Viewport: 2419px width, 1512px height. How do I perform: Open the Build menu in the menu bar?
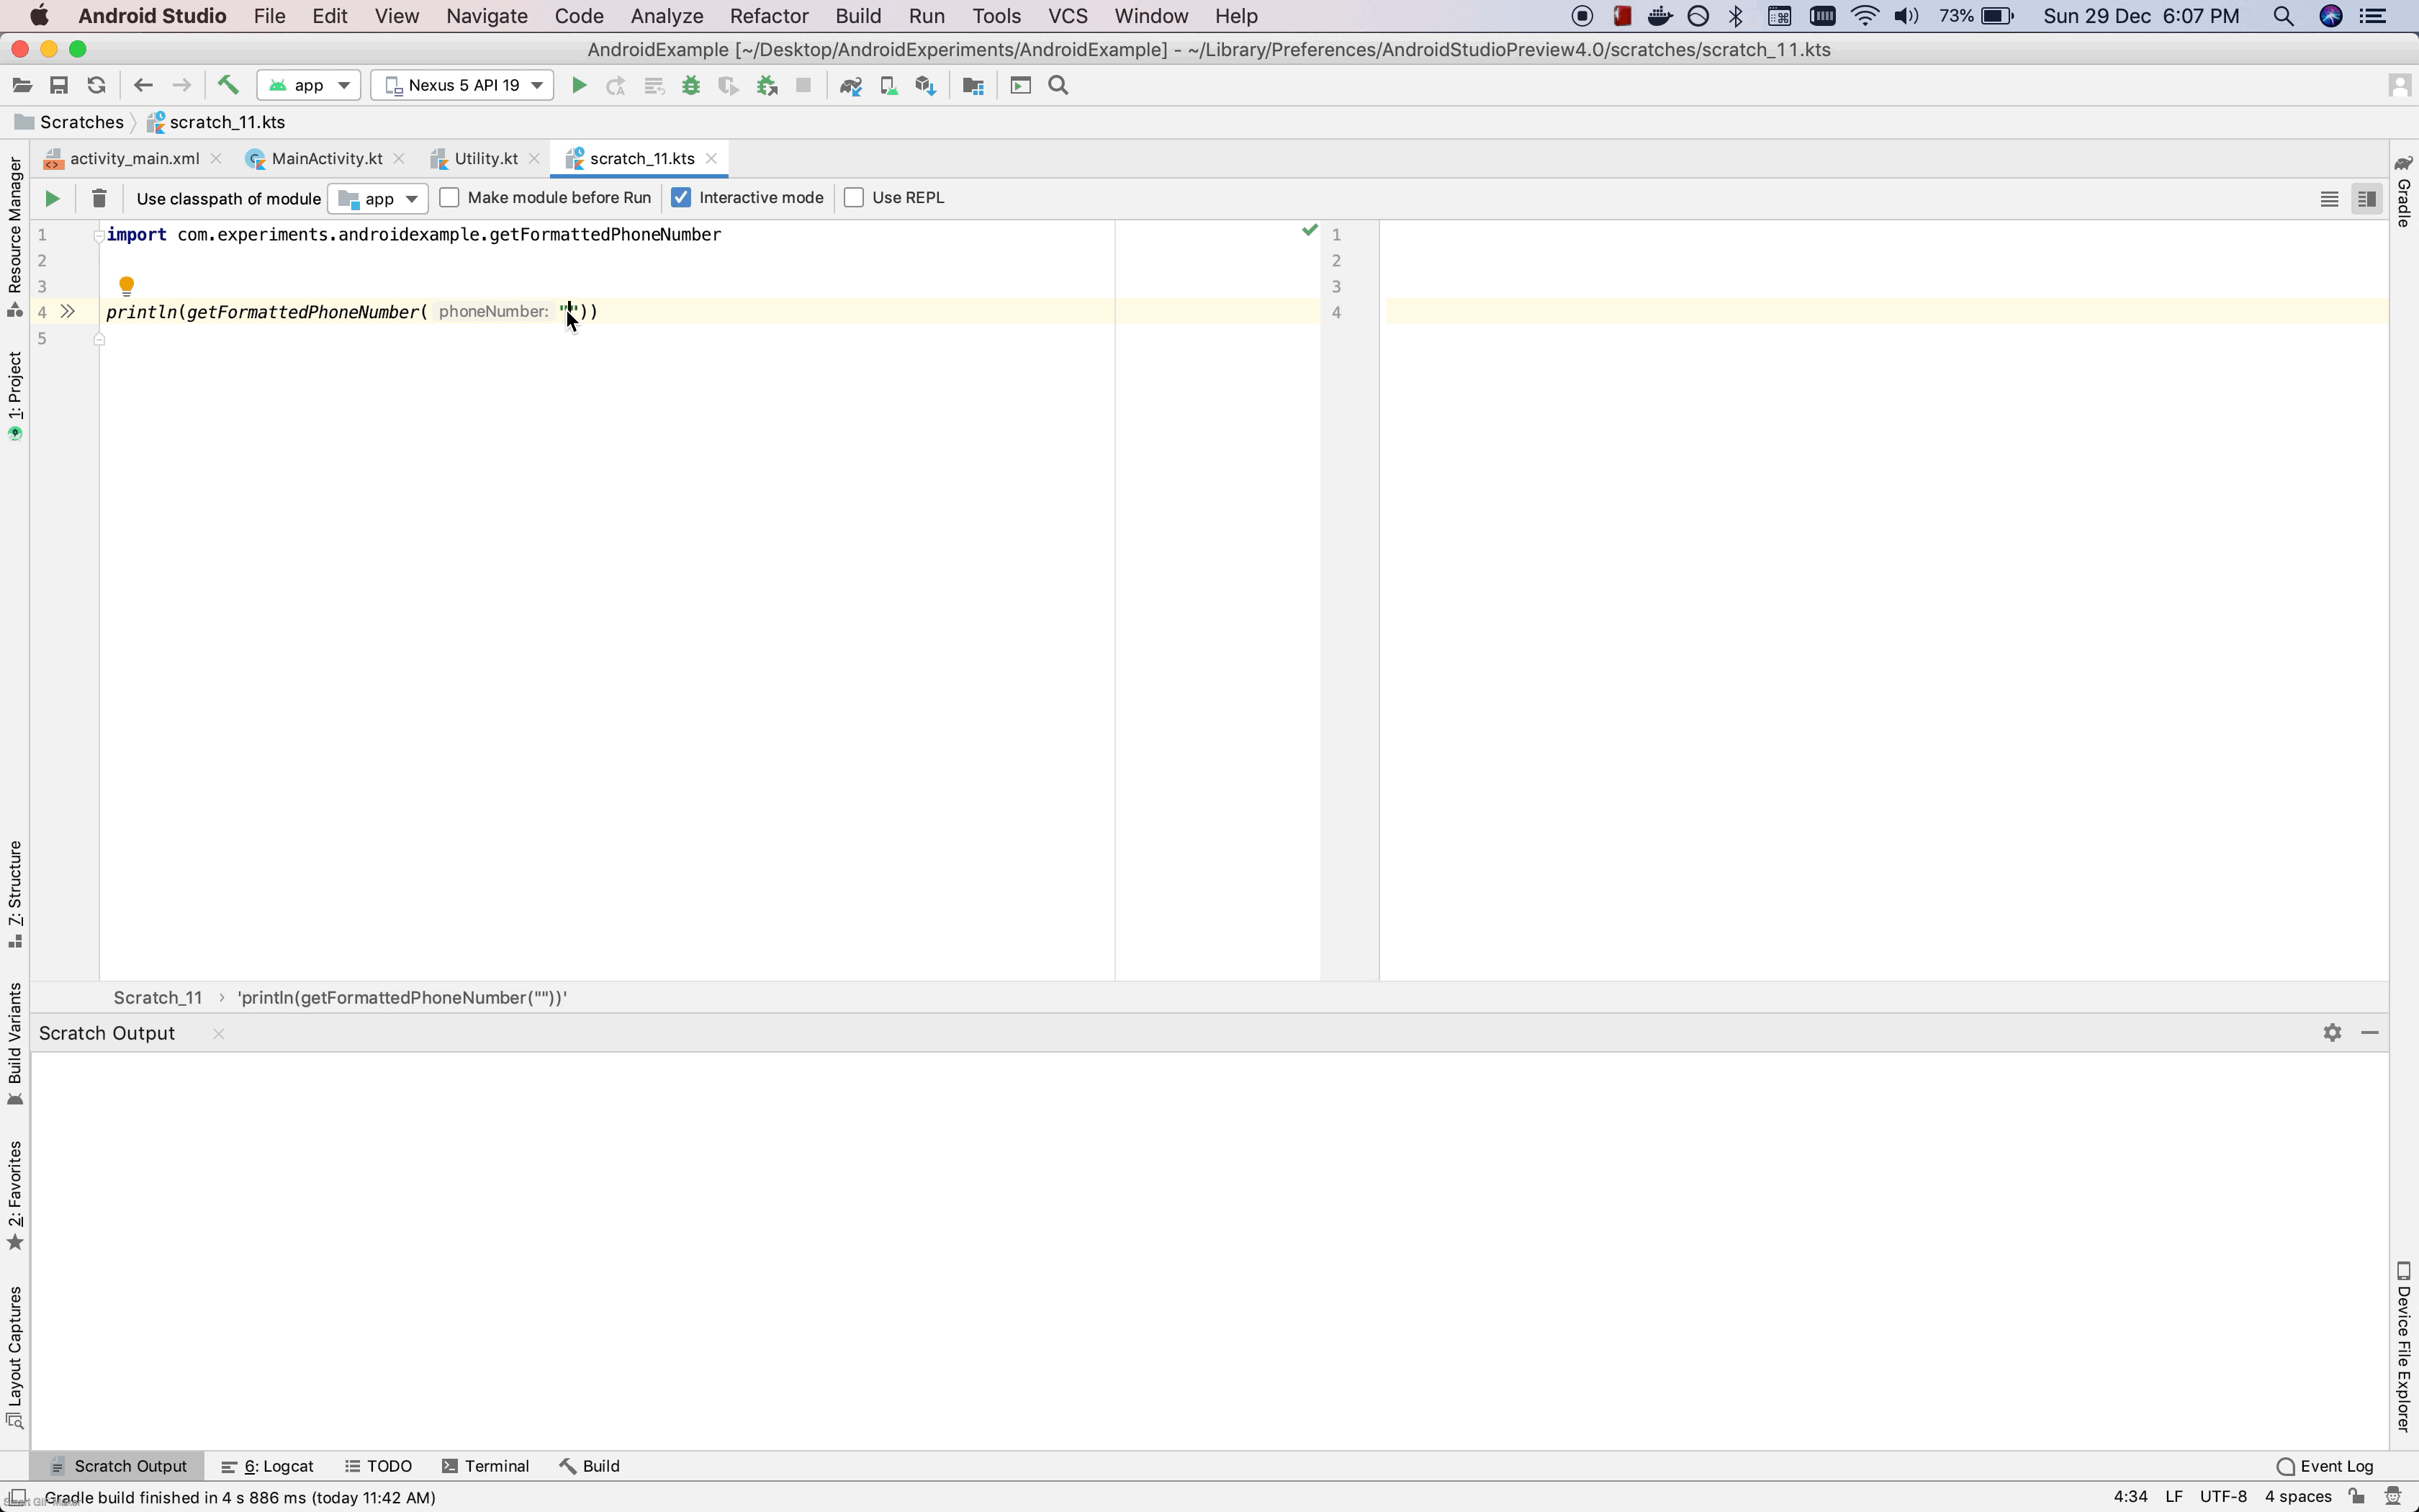point(857,16)
